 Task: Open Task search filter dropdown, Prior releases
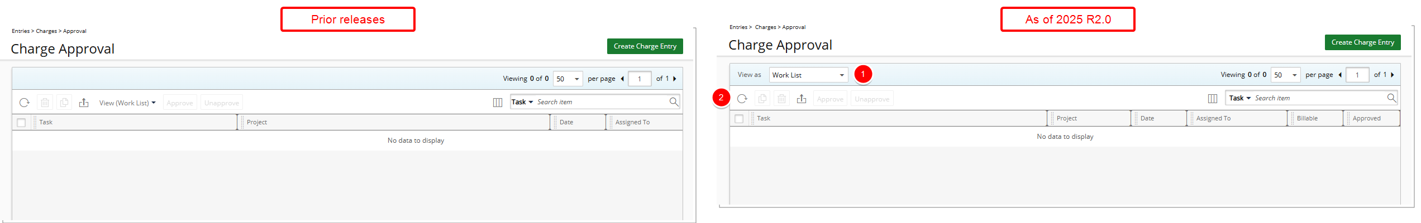click(x=522, y=102)
